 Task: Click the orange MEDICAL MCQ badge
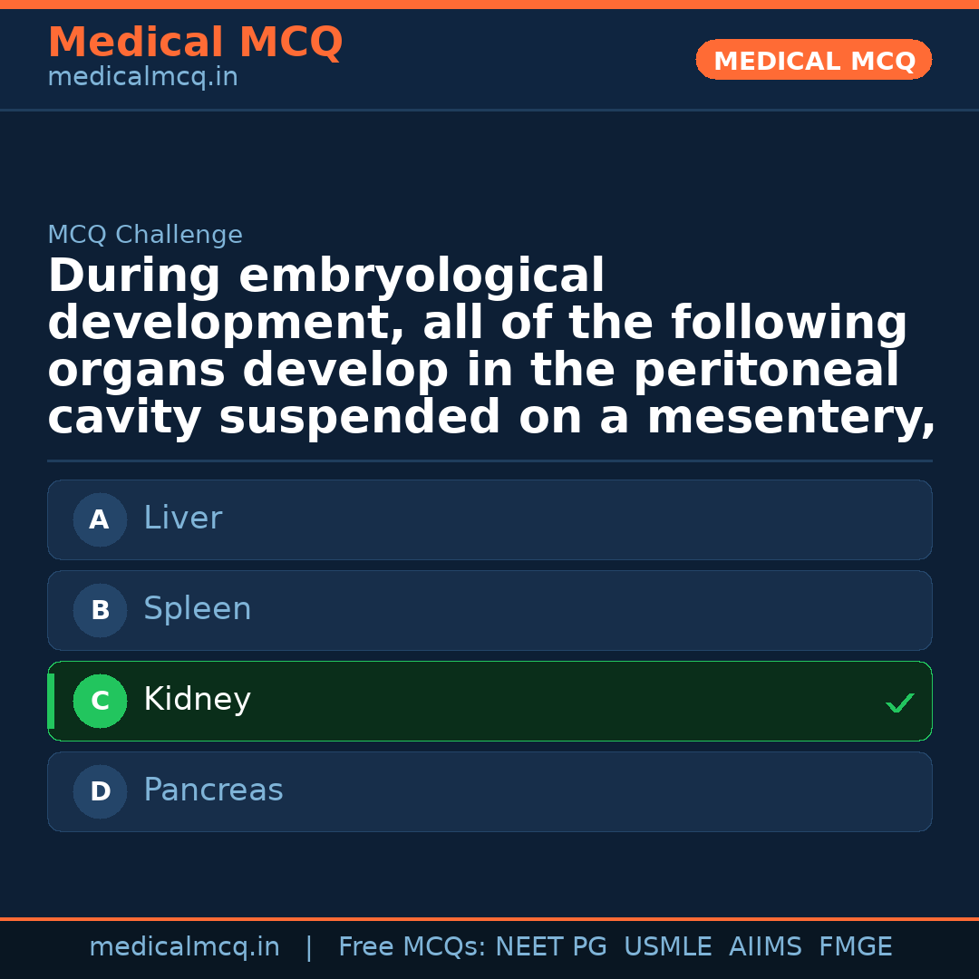pyautogui.click(x=813, y=60)
